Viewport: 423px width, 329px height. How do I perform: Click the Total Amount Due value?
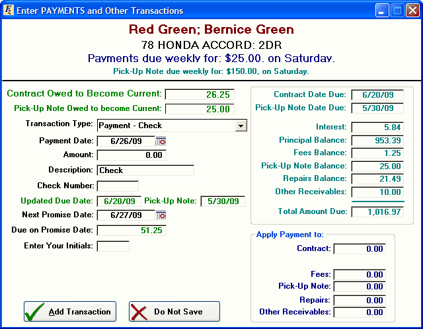tap(377, 212)
